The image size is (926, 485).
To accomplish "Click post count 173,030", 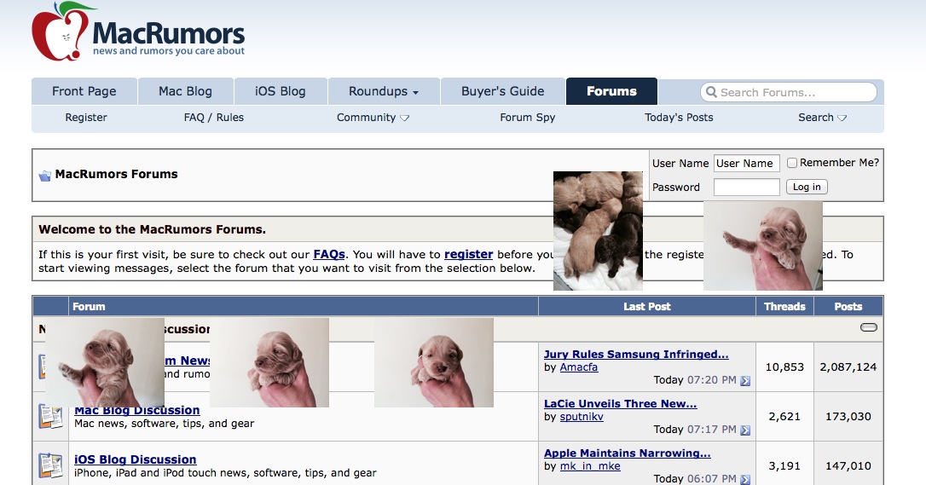I will click(848, 417).
